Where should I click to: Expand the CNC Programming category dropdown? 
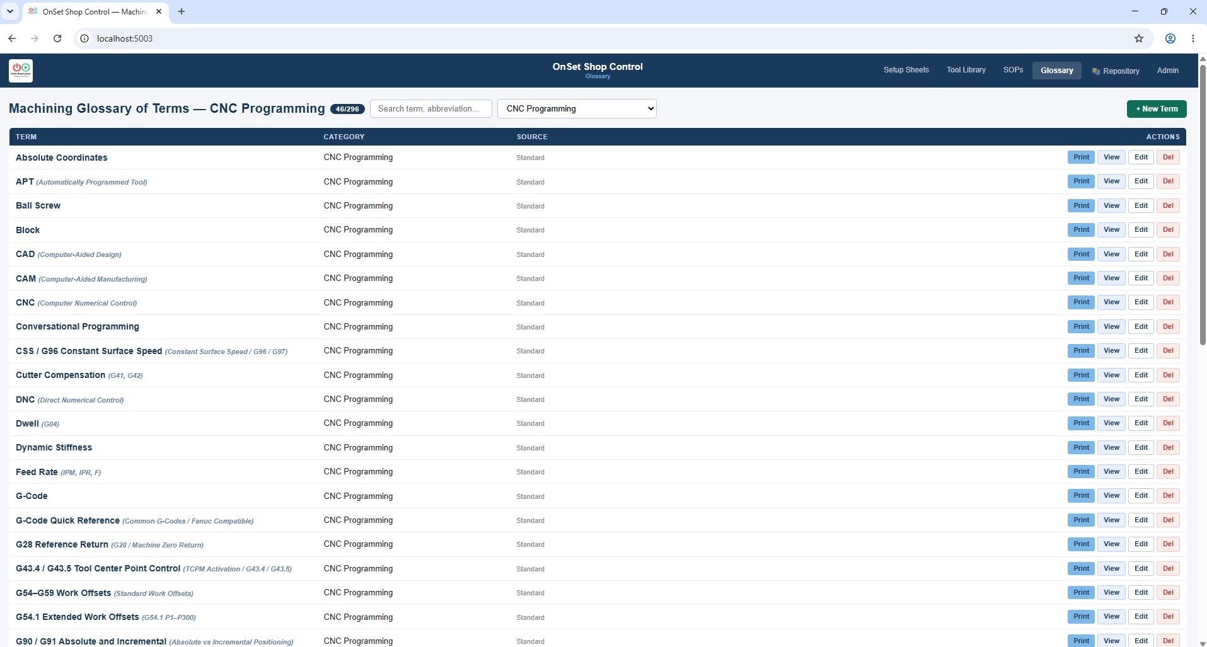pos(577,108)
